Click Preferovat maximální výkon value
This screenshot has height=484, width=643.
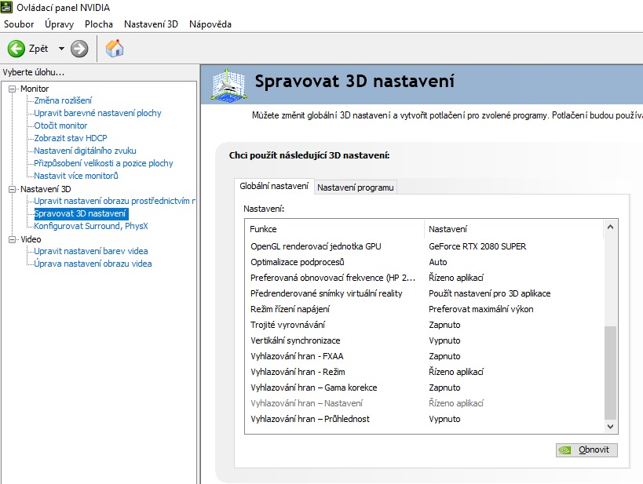click(481, 309)
